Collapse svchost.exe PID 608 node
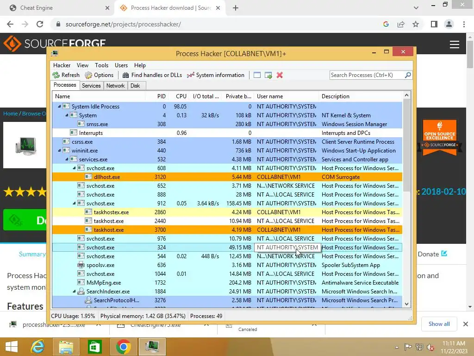Image resolution: width=474 pixels, height=356 pixels. (74, 168)
